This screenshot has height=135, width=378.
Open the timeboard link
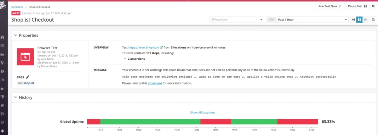155,83
